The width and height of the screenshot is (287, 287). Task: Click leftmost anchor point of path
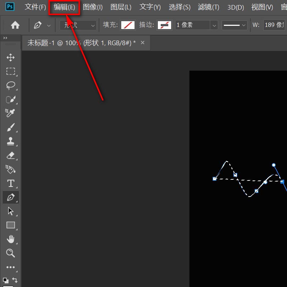(x=215, y=179)
